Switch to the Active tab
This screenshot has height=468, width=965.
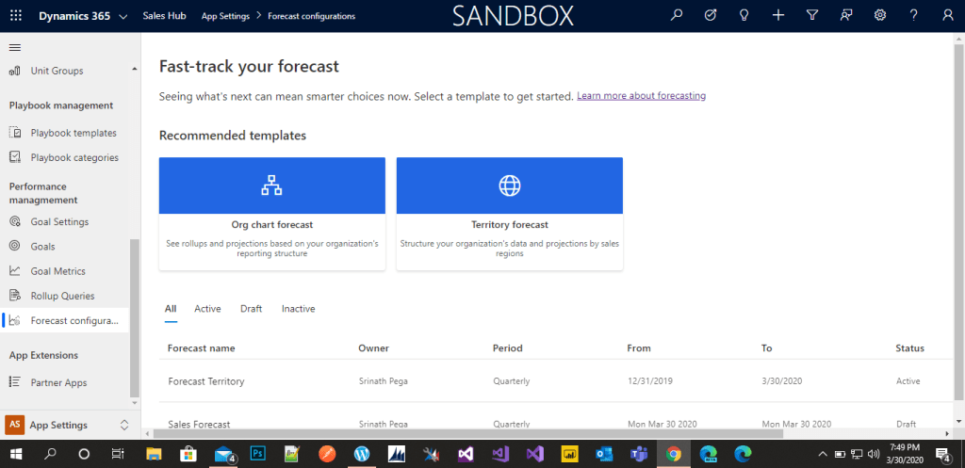tap(207, 309)
